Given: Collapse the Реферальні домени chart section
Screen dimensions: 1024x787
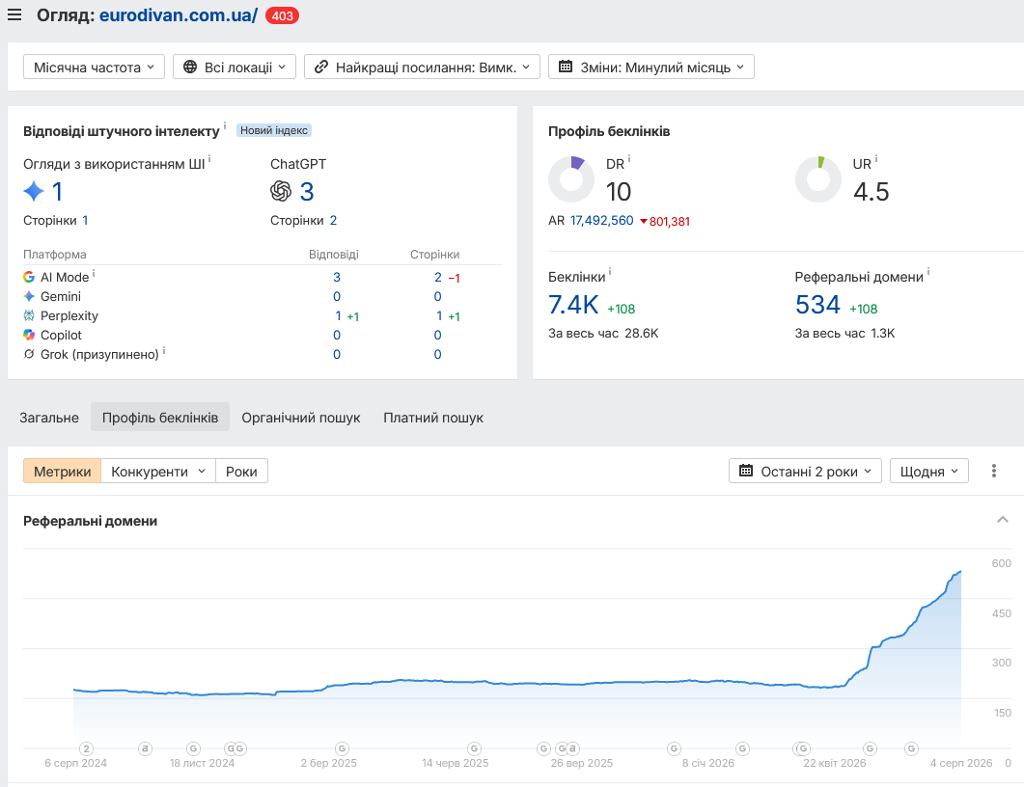Looking at the screenshot, I should [x=1003, y=520].
